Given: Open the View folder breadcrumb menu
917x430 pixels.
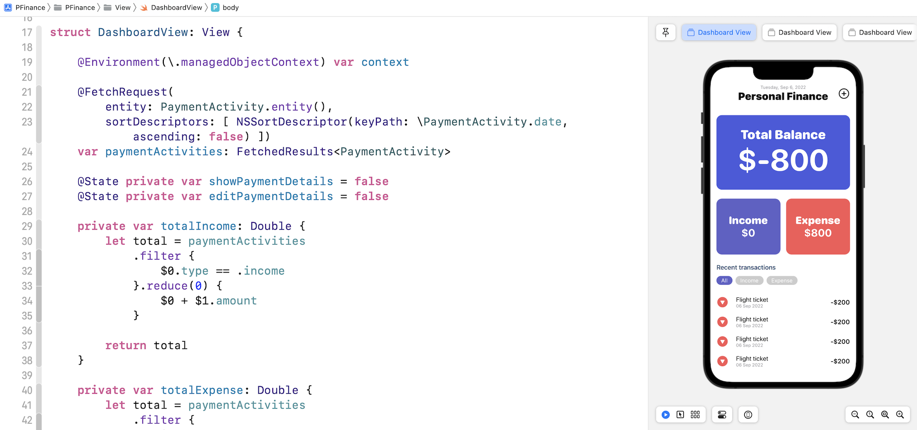Looking at the screenshot, I should (122, 8).
